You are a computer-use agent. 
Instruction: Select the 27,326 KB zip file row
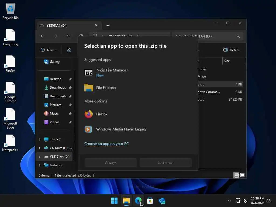(220, 99)
